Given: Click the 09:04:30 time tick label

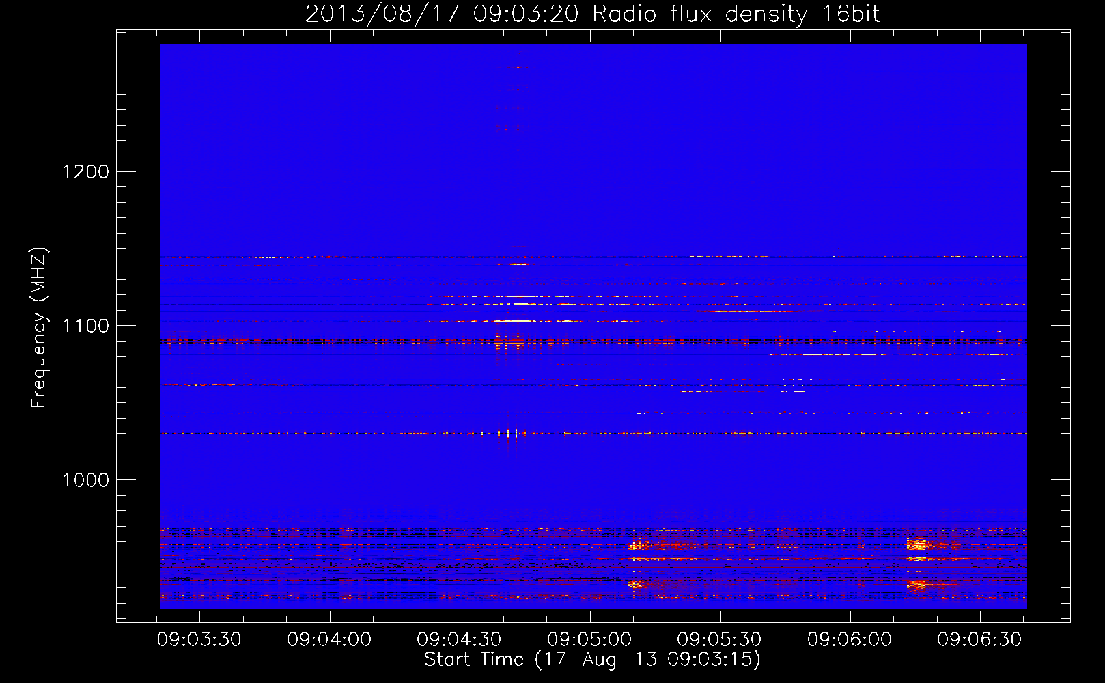Looking at the screenshot, I should tap(459, 640).
